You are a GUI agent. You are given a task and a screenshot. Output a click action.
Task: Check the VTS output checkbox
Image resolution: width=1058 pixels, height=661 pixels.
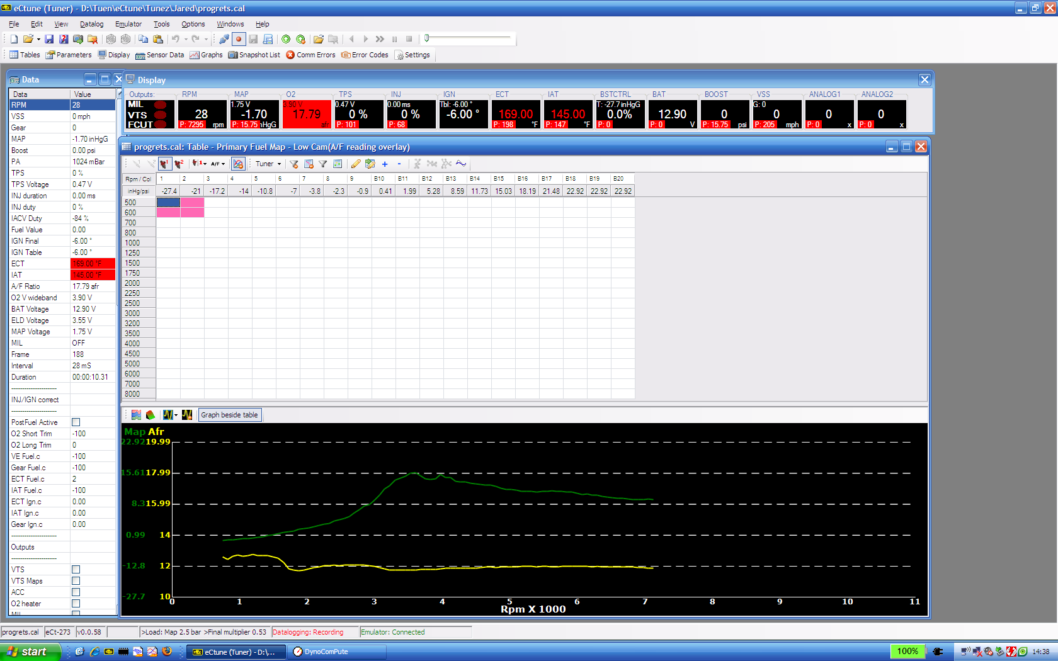point(76,570)
